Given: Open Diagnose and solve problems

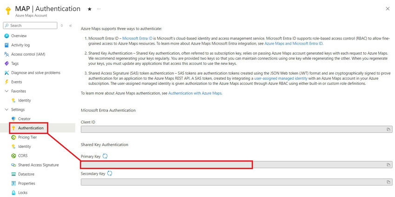Looking at the screenshot, I should (x=35, y=73).
